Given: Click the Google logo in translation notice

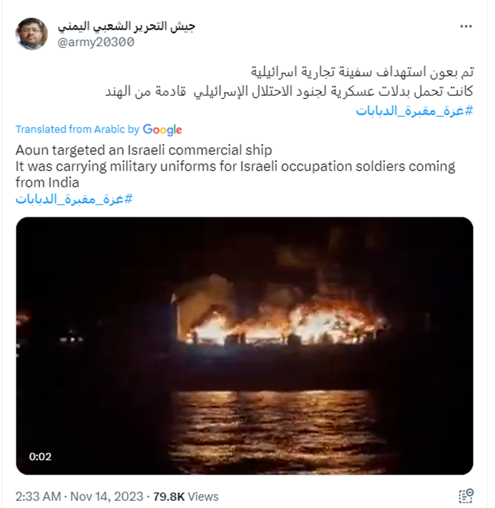Looking at the screenshot, I should coord(162,130).
